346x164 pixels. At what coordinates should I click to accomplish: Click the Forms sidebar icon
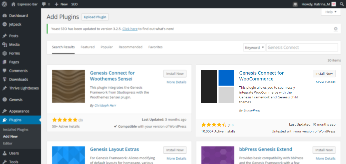click(x=4, y=53)
